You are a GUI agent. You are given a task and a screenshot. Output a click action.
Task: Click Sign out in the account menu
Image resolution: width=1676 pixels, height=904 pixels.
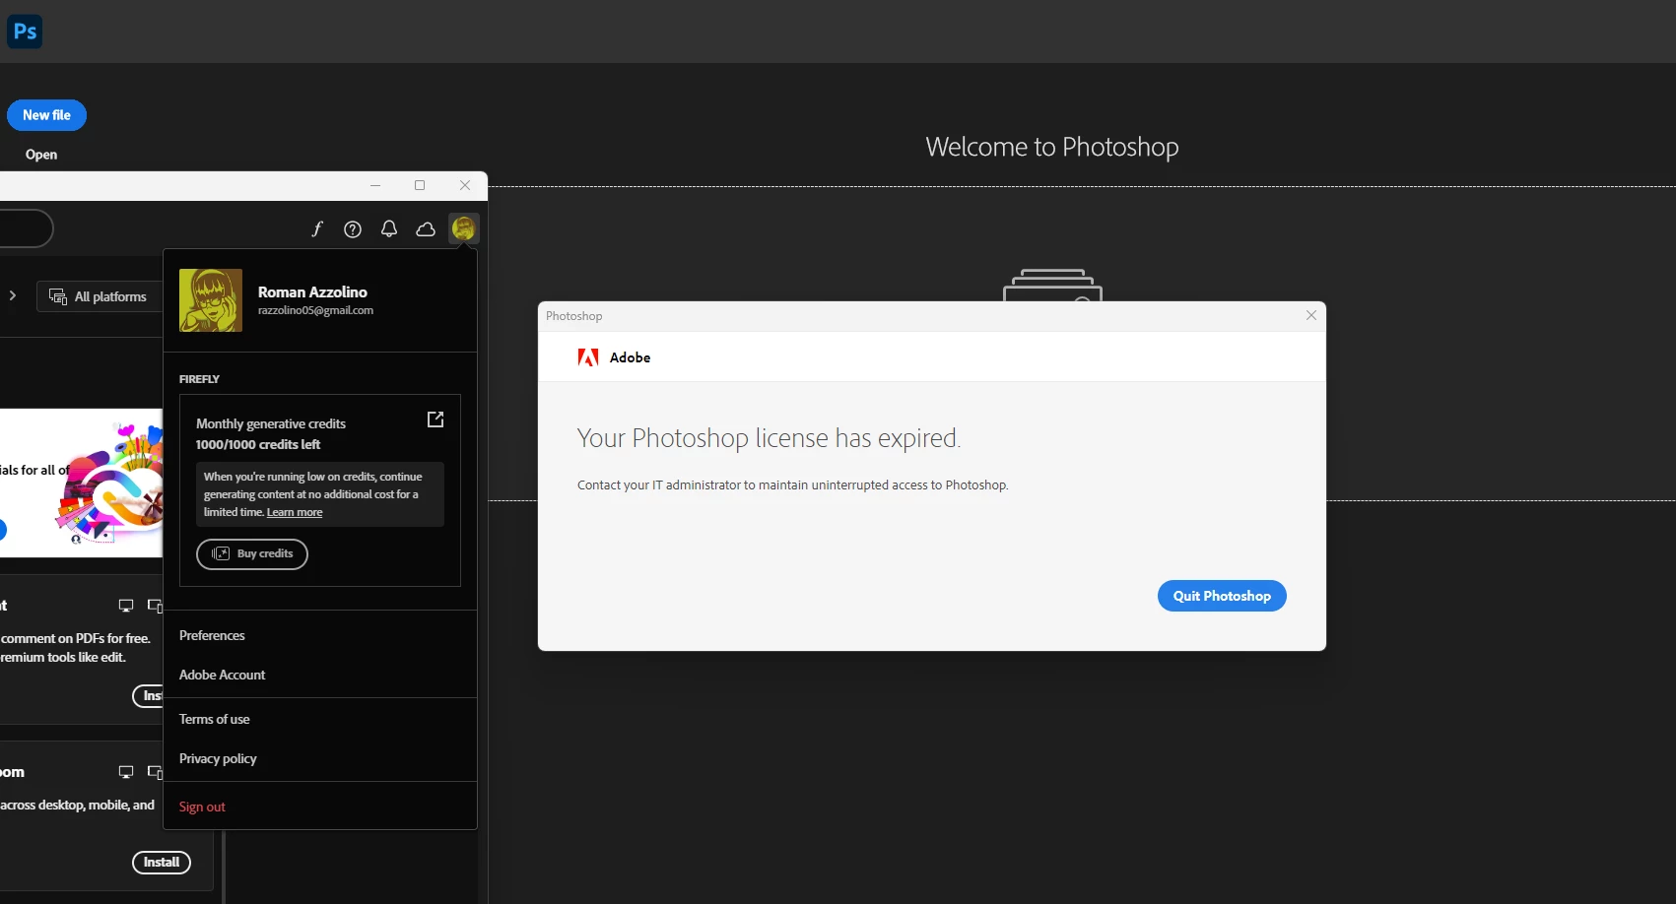(x=202, y=807)
